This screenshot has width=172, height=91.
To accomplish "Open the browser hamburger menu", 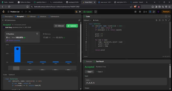I will 169,7.
